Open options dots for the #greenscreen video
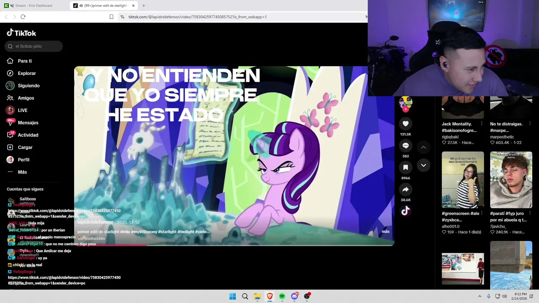 click(x=481, y=213)
